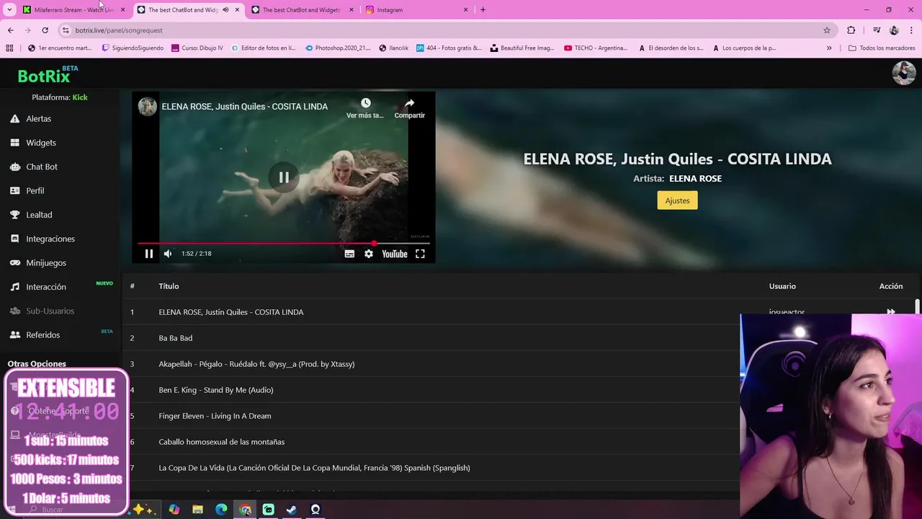
Task: Open File Explorer from the taskbar
Action: point(197,510)
